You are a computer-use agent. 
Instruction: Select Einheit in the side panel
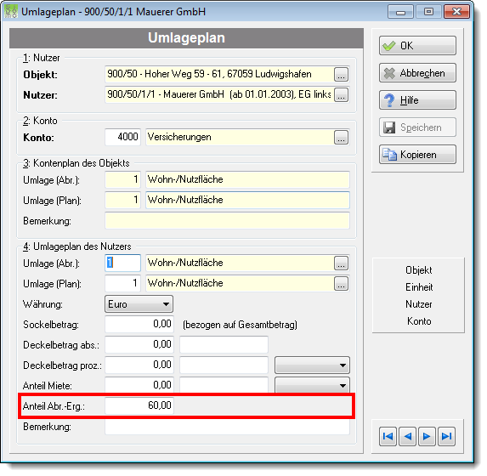[x=419, y=287]
